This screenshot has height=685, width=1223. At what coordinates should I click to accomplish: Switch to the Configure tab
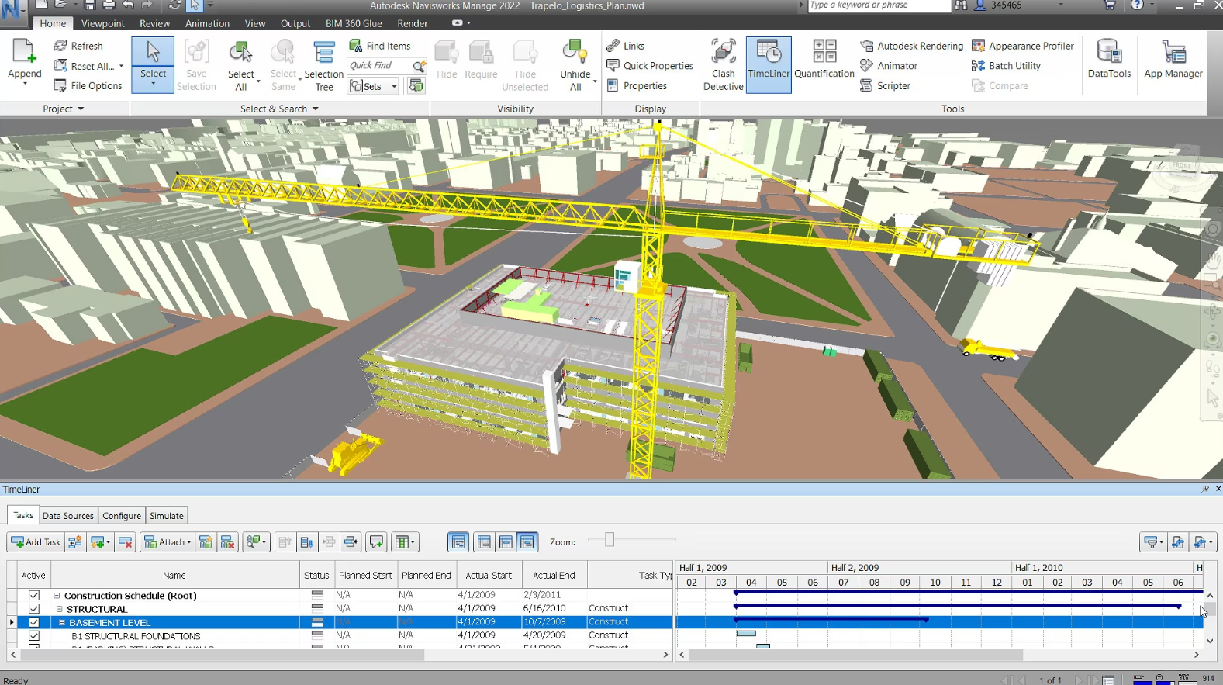tap(122, 516)
